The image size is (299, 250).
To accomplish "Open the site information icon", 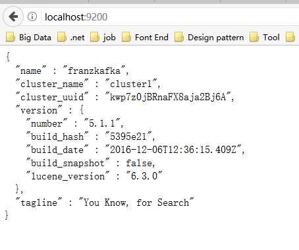I will (32, 16).
